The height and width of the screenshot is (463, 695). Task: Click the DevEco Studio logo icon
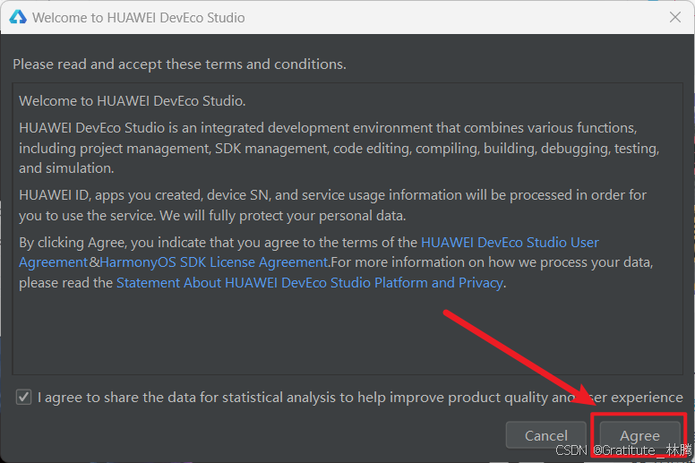18,17
